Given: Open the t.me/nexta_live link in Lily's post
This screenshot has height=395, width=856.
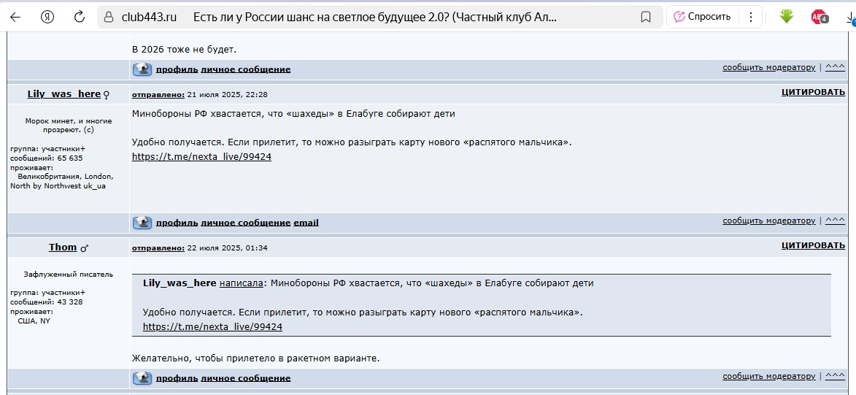Looking at the screenshot, I should click(201, 157).
